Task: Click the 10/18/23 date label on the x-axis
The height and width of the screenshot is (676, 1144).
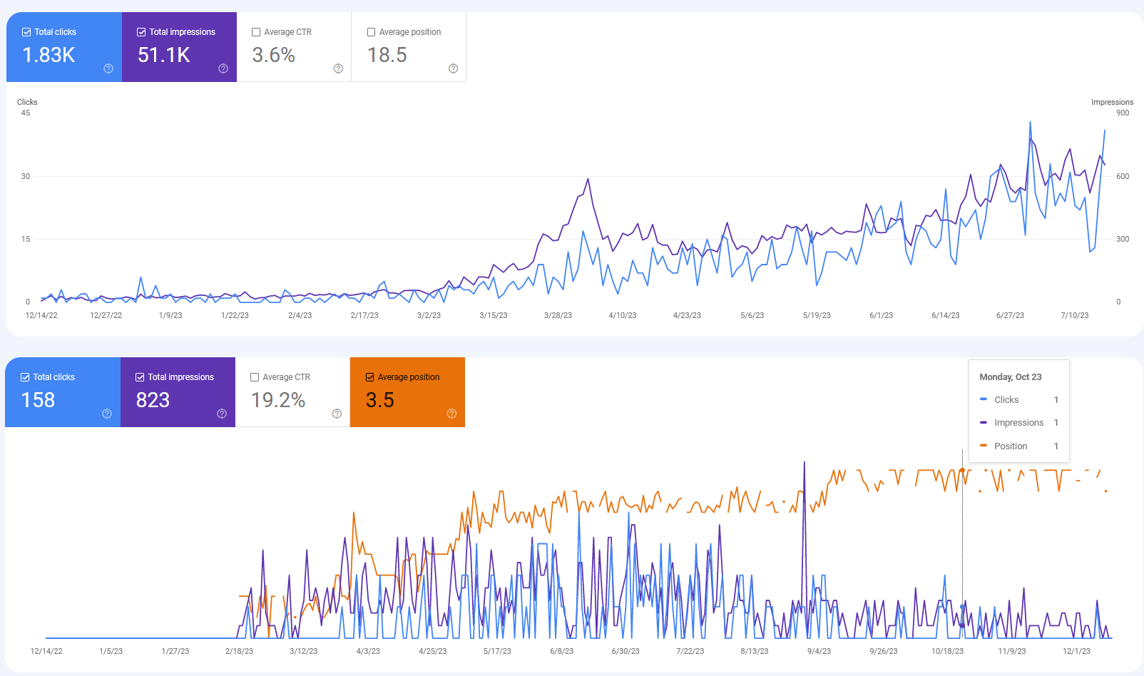Action: (x=947, y=651)
